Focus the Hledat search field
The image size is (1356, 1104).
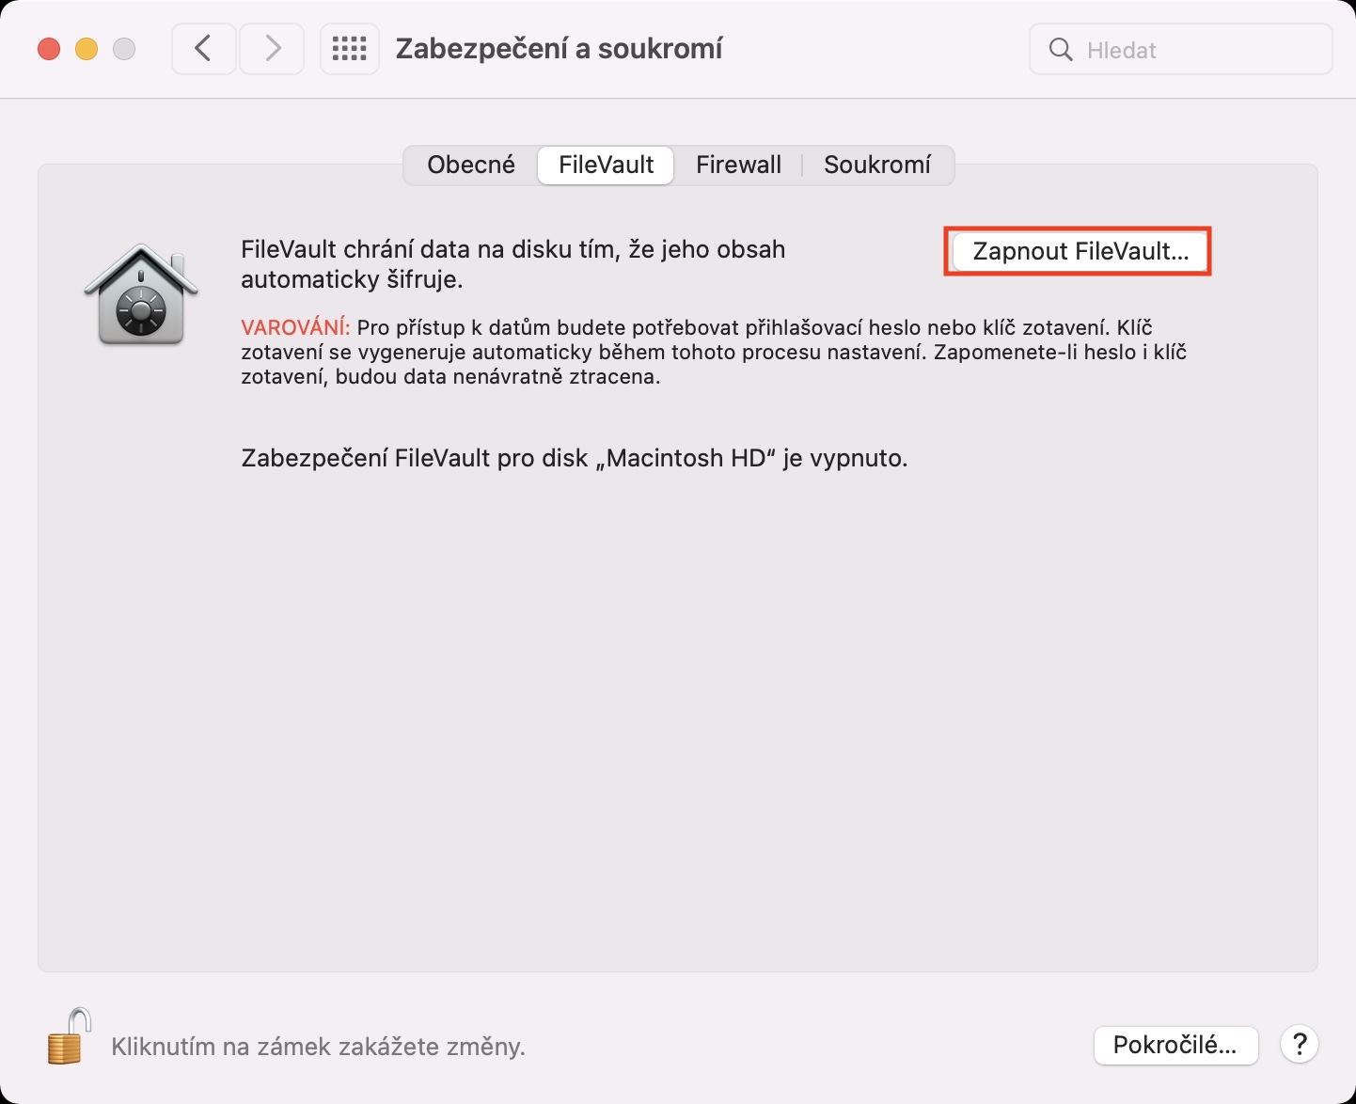click(x=1181, y=50)
